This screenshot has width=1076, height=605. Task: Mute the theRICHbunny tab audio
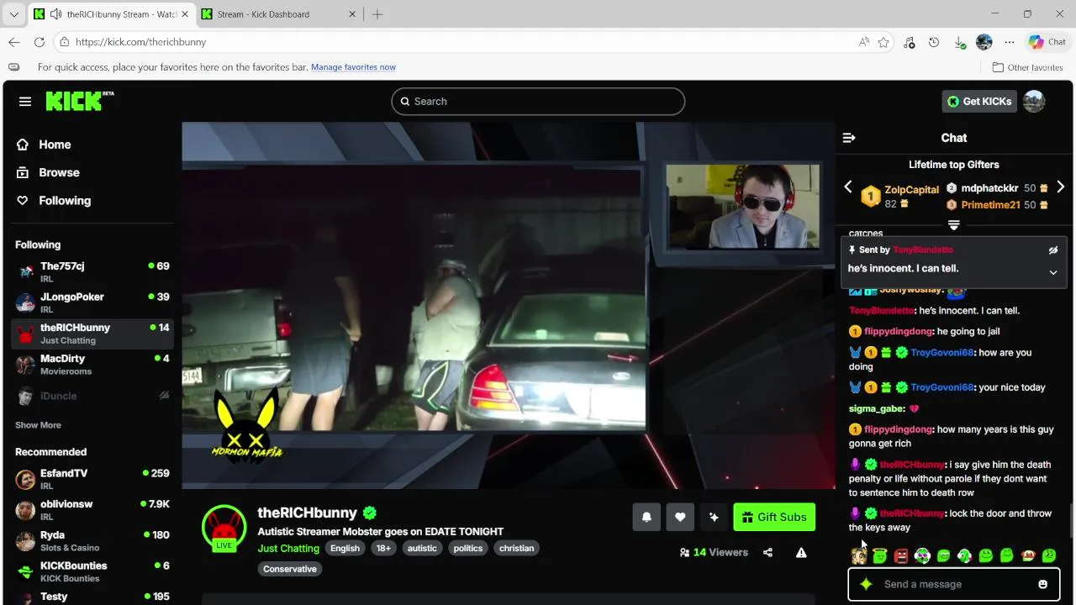pyautogui.click(x=55, y=14)
